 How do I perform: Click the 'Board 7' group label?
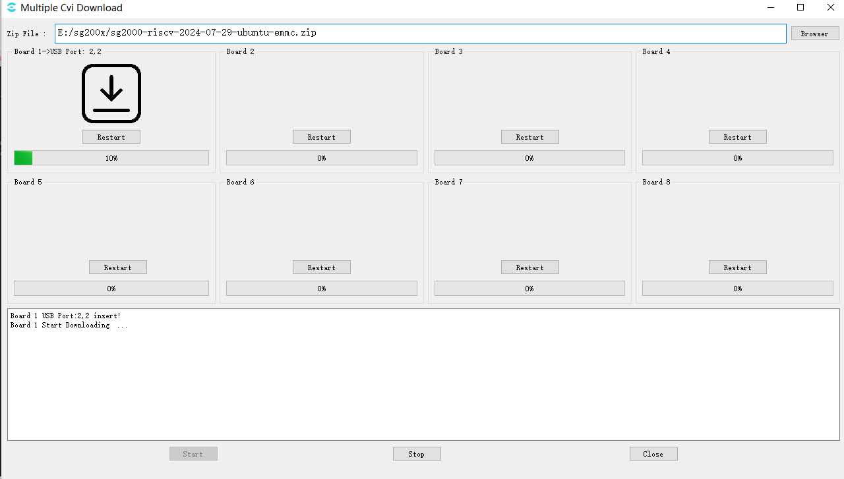(x=449, y=182)
